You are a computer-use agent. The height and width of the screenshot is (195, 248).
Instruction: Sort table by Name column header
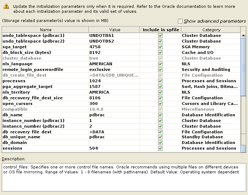pyautogui.click(x=46, y=30)
